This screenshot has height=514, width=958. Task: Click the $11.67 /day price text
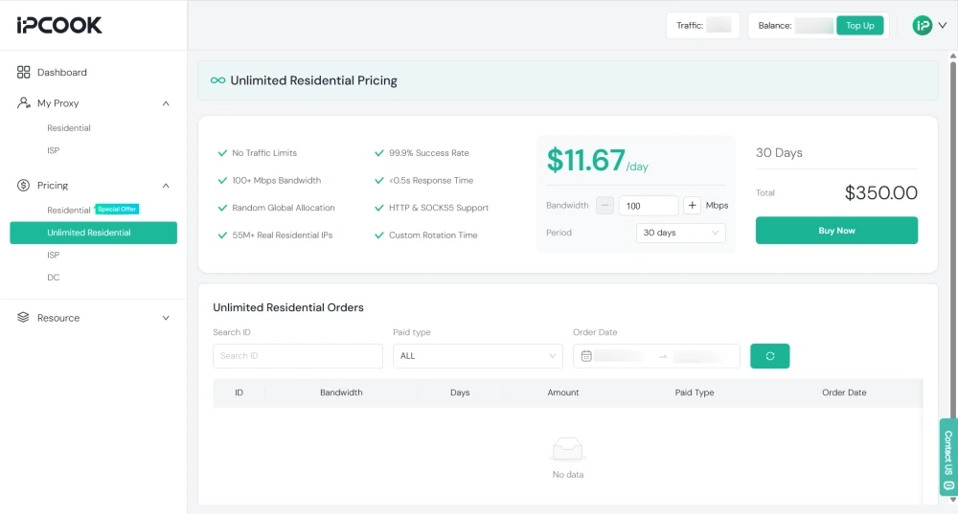click(x=597, y=161)
